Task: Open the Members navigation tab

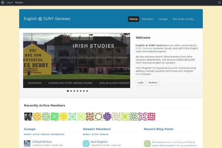Action: tap(148, 19)
